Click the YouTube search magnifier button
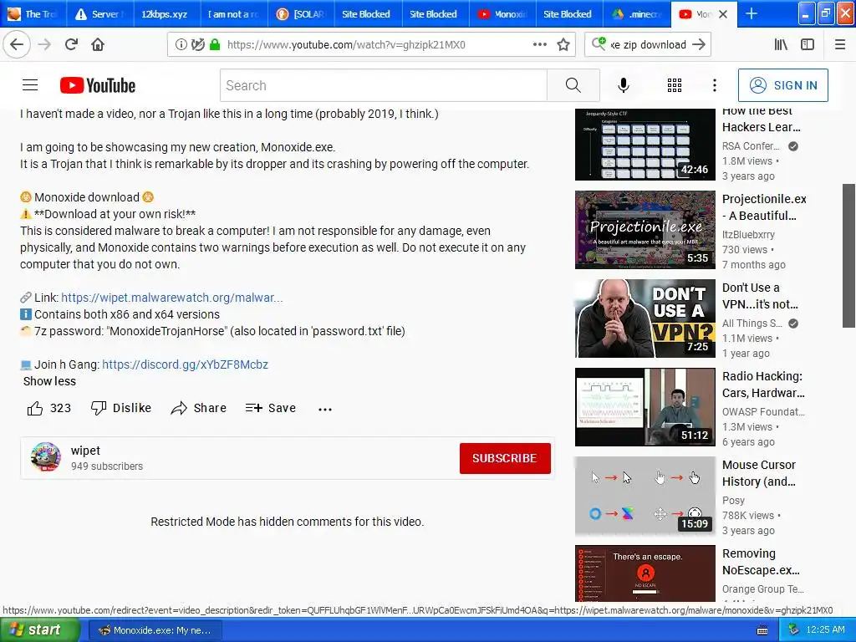This screenshot has height=642, width=856. click(x=573, y=85)
